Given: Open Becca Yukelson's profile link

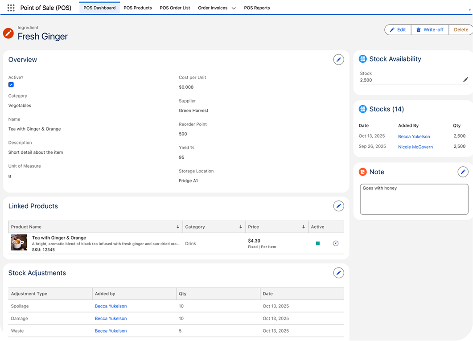Looking at the screenshot, I should pyautogui.click(x=414, y=136).
